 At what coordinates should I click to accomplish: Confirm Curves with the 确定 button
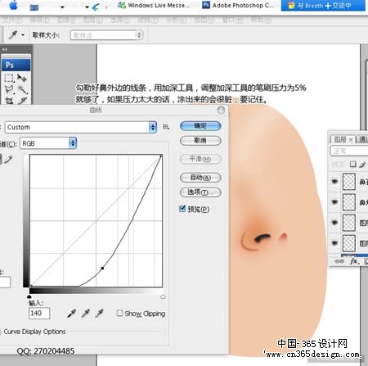point(200,126)
